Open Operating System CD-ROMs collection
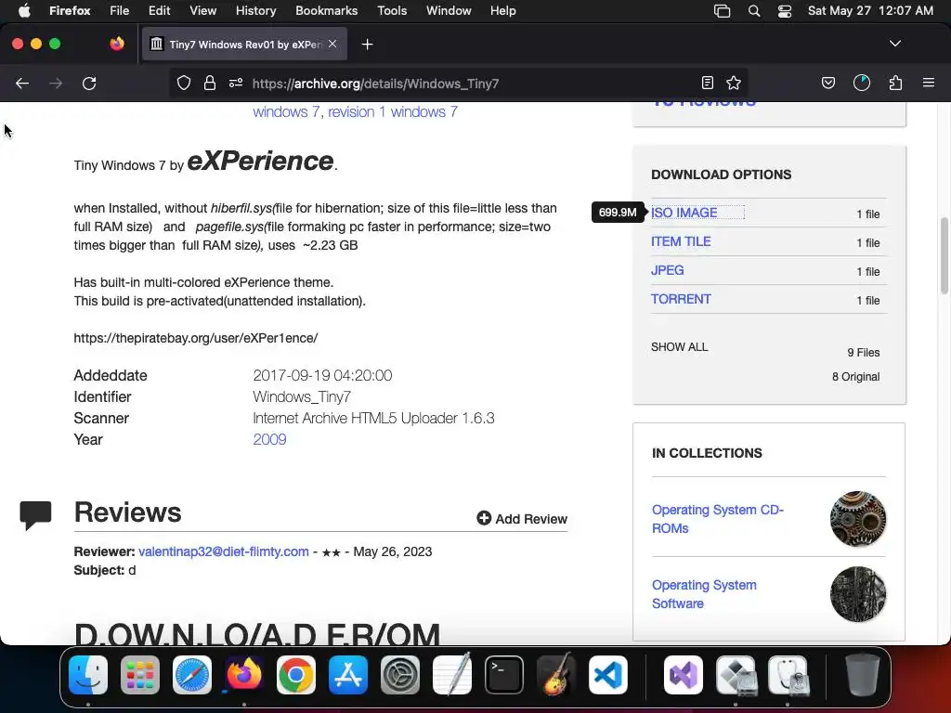 (x=718, y=519)
